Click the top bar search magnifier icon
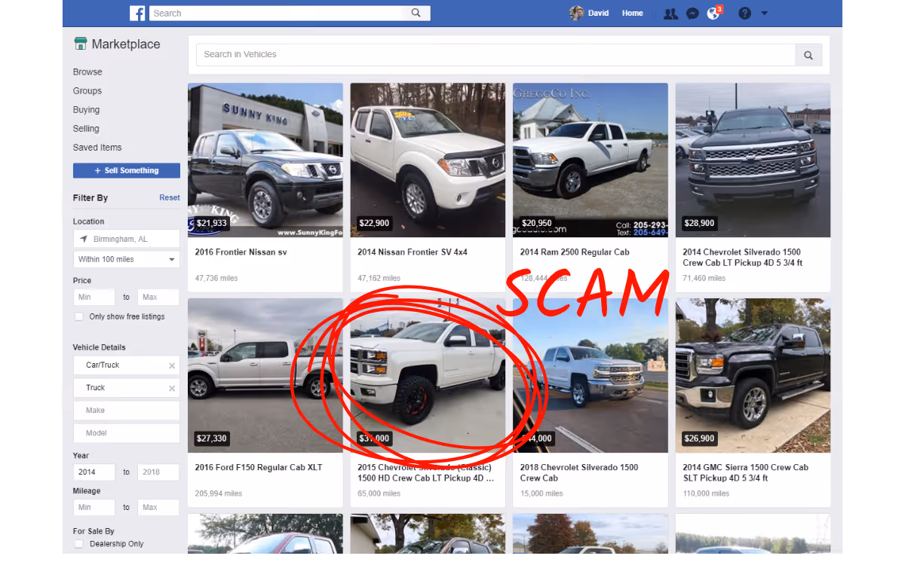The image size is (905, 565). click(x=416, y=13)
